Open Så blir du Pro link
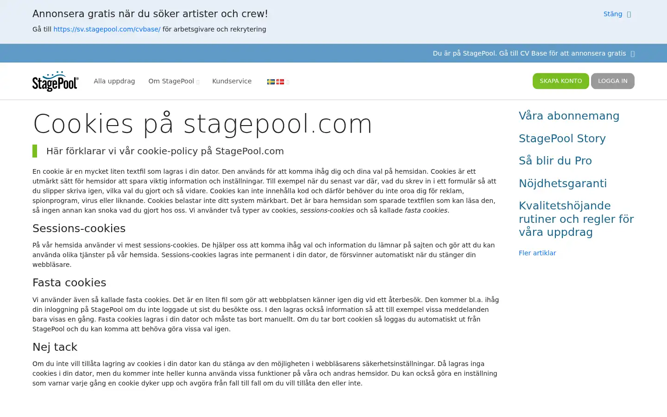This screenshot has height=417, width=667. click(555, 161)
